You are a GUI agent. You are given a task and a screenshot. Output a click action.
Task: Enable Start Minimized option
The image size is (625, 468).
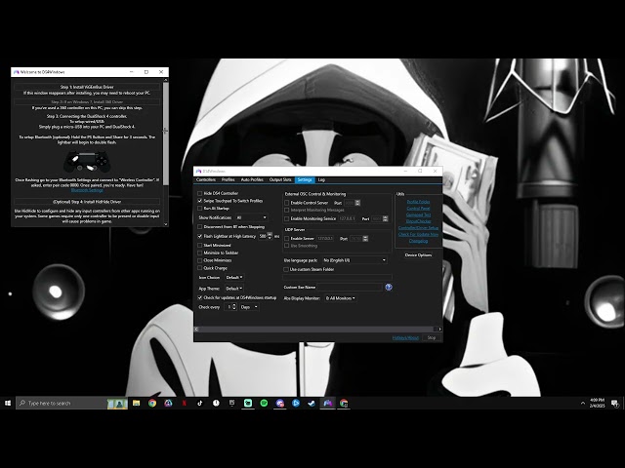pos(200,246)
